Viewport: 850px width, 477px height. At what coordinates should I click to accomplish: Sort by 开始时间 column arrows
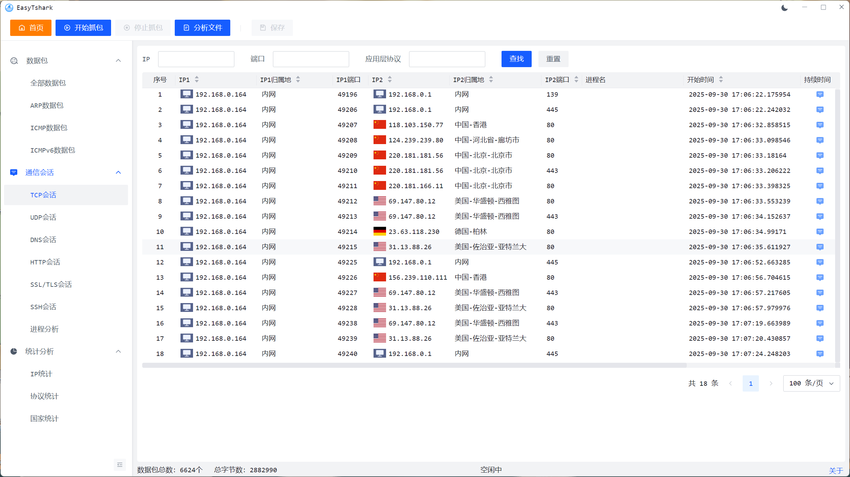[x=721, y=80]
